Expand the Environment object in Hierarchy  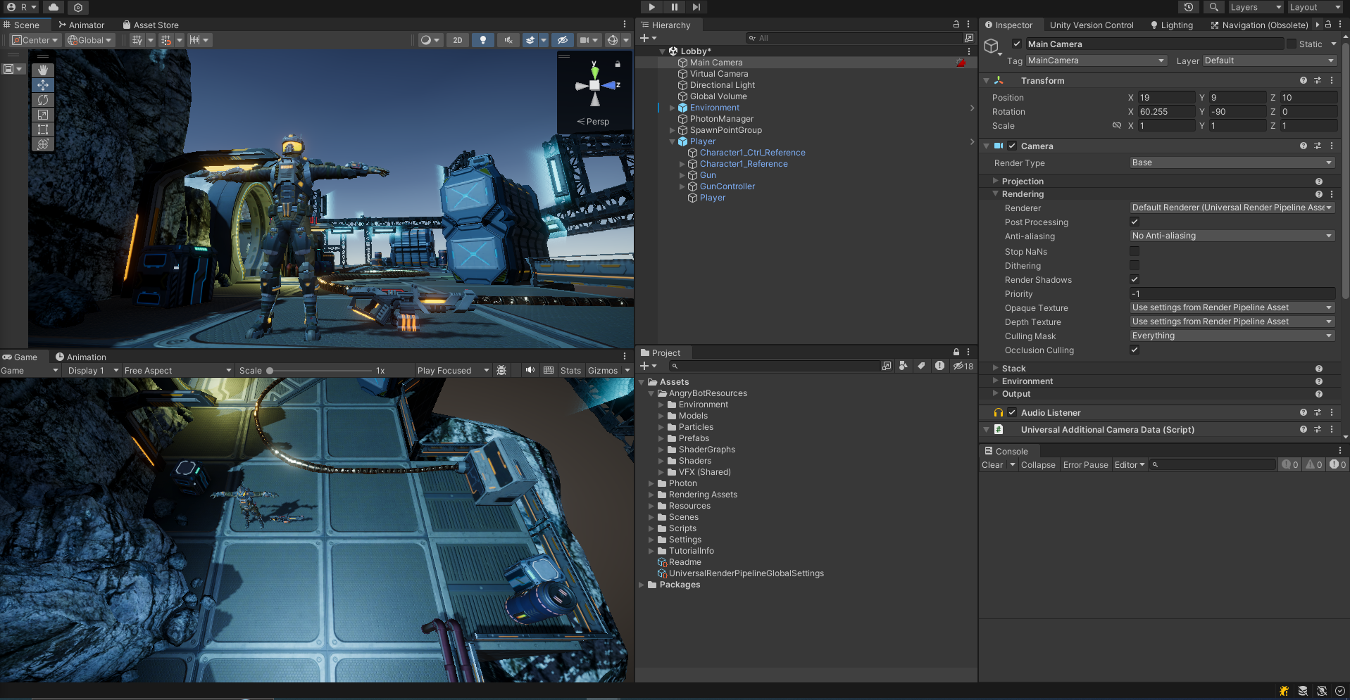click(x=672, y=108)
